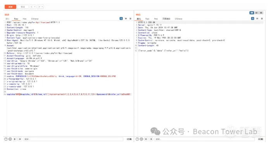269x147 pixels.
Task: Click the x-forwarded-for: 127.0.0.1 header
Action: [x=21, y=79]
